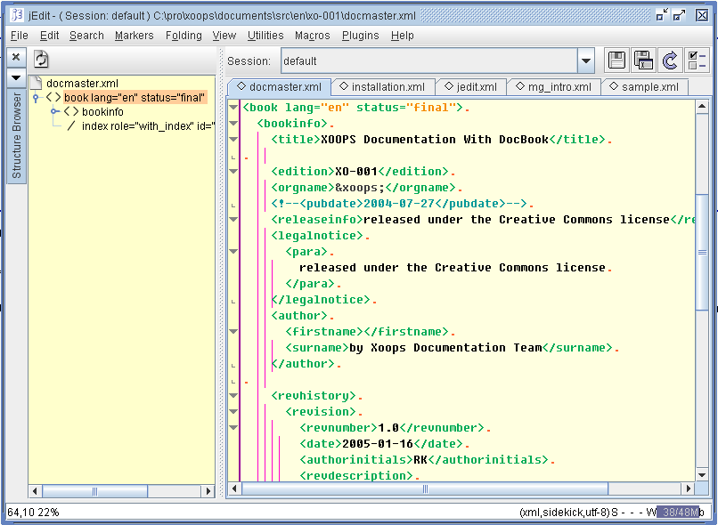Click Structure Browser horizontal scroll left arrow
Screen dimensions: 718x525
(36, 491)
